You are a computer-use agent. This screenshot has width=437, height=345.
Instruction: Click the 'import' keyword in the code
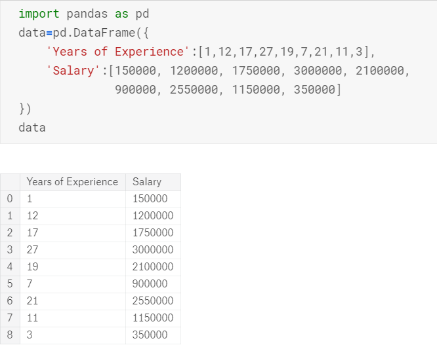(x=39, y=14)
